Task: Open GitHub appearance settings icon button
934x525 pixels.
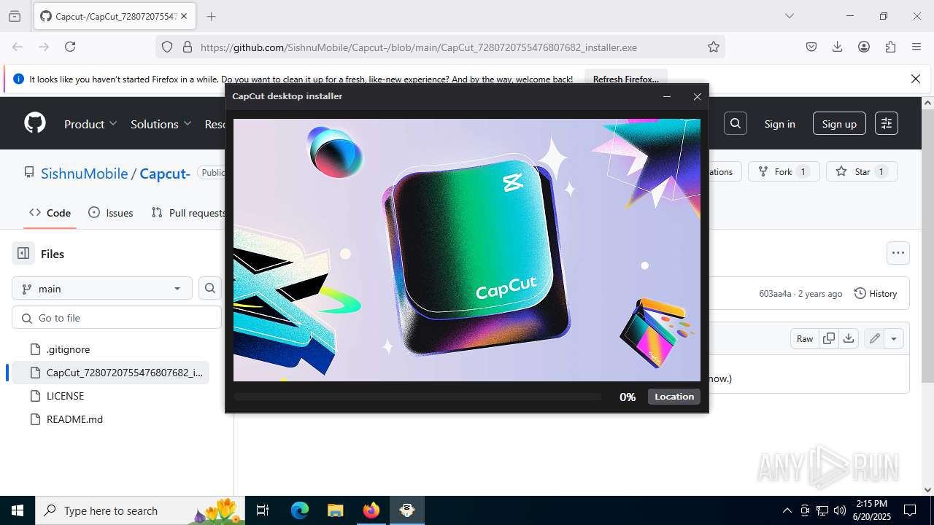Action: [x=887, y=123]
